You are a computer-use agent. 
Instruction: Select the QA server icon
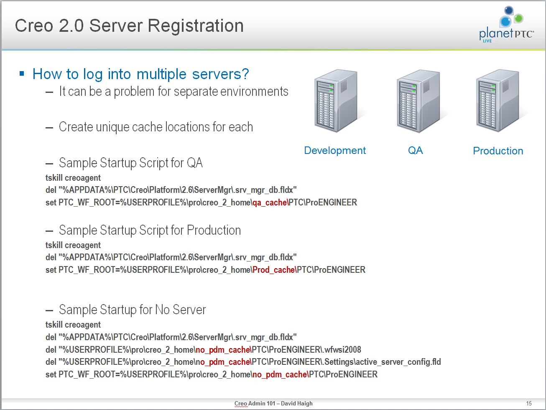click(420, 101)
